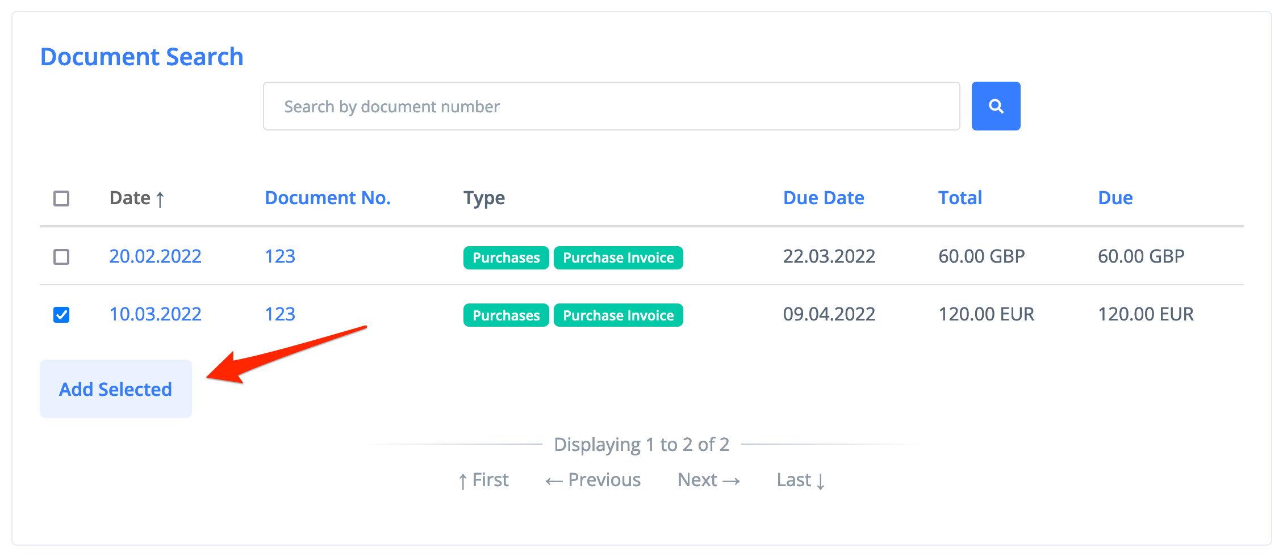
Task: Open document 123 in the GBP row
Action: pos(280,256)
